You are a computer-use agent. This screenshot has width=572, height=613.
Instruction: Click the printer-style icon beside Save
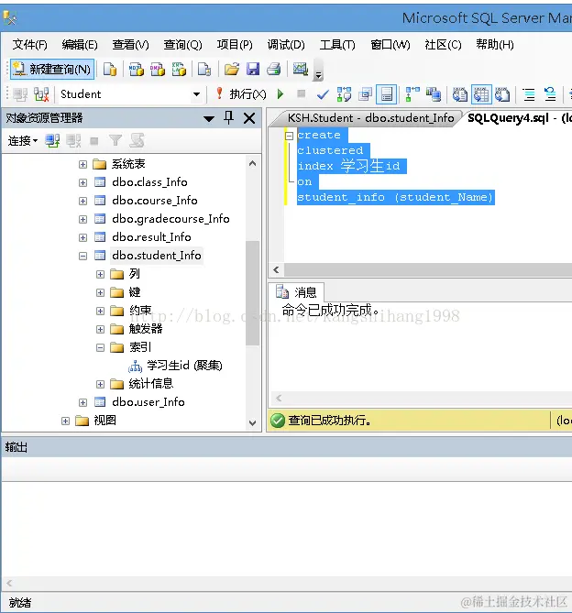point(274,70)
